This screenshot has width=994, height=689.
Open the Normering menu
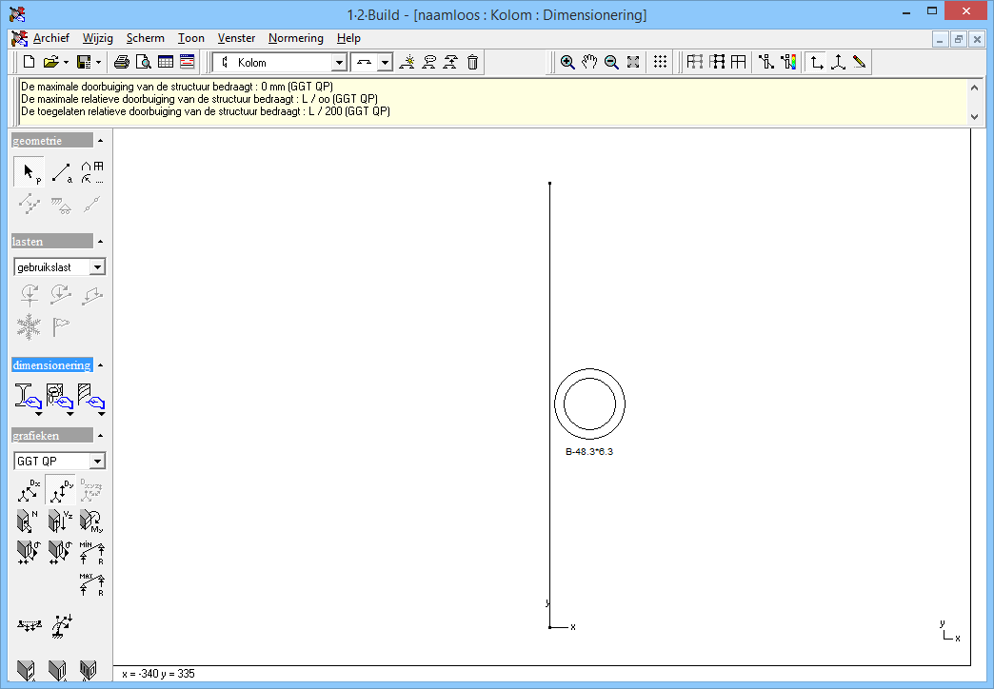[x=295, y=38]
